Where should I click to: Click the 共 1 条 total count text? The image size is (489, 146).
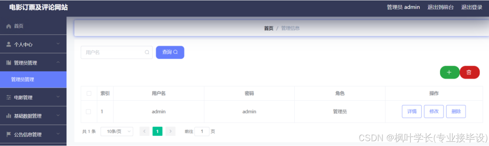[x=89, y=131]
